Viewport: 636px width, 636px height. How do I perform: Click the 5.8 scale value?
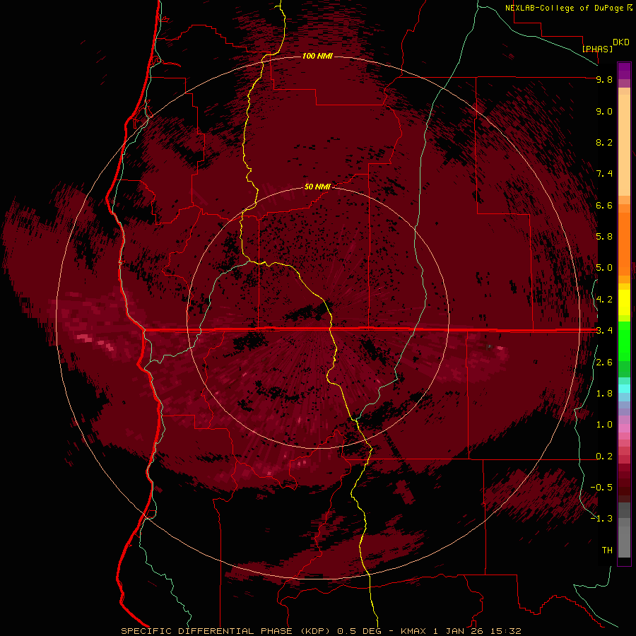pyautogui.click(x=604, y=237)
